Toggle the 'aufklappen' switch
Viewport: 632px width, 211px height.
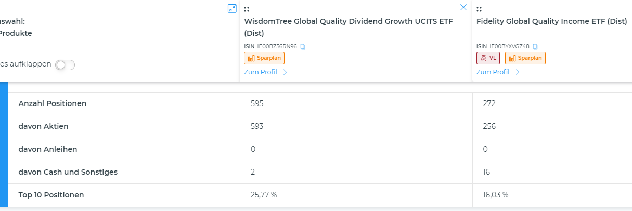(65, 65)
